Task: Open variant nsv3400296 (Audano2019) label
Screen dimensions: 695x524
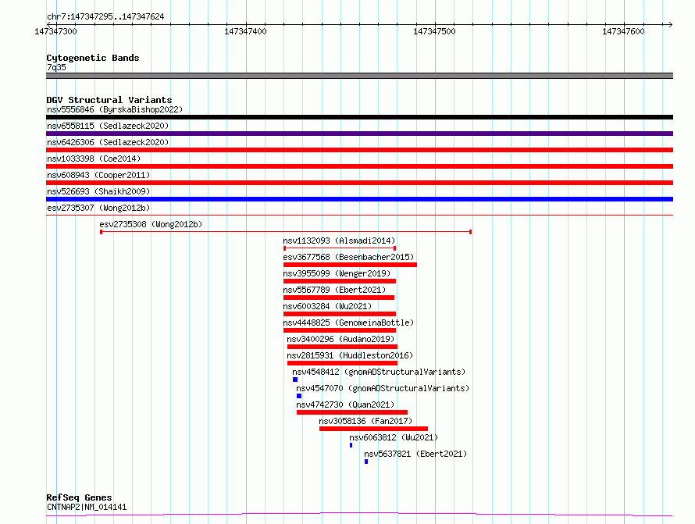Action: [x=340, y=339]
